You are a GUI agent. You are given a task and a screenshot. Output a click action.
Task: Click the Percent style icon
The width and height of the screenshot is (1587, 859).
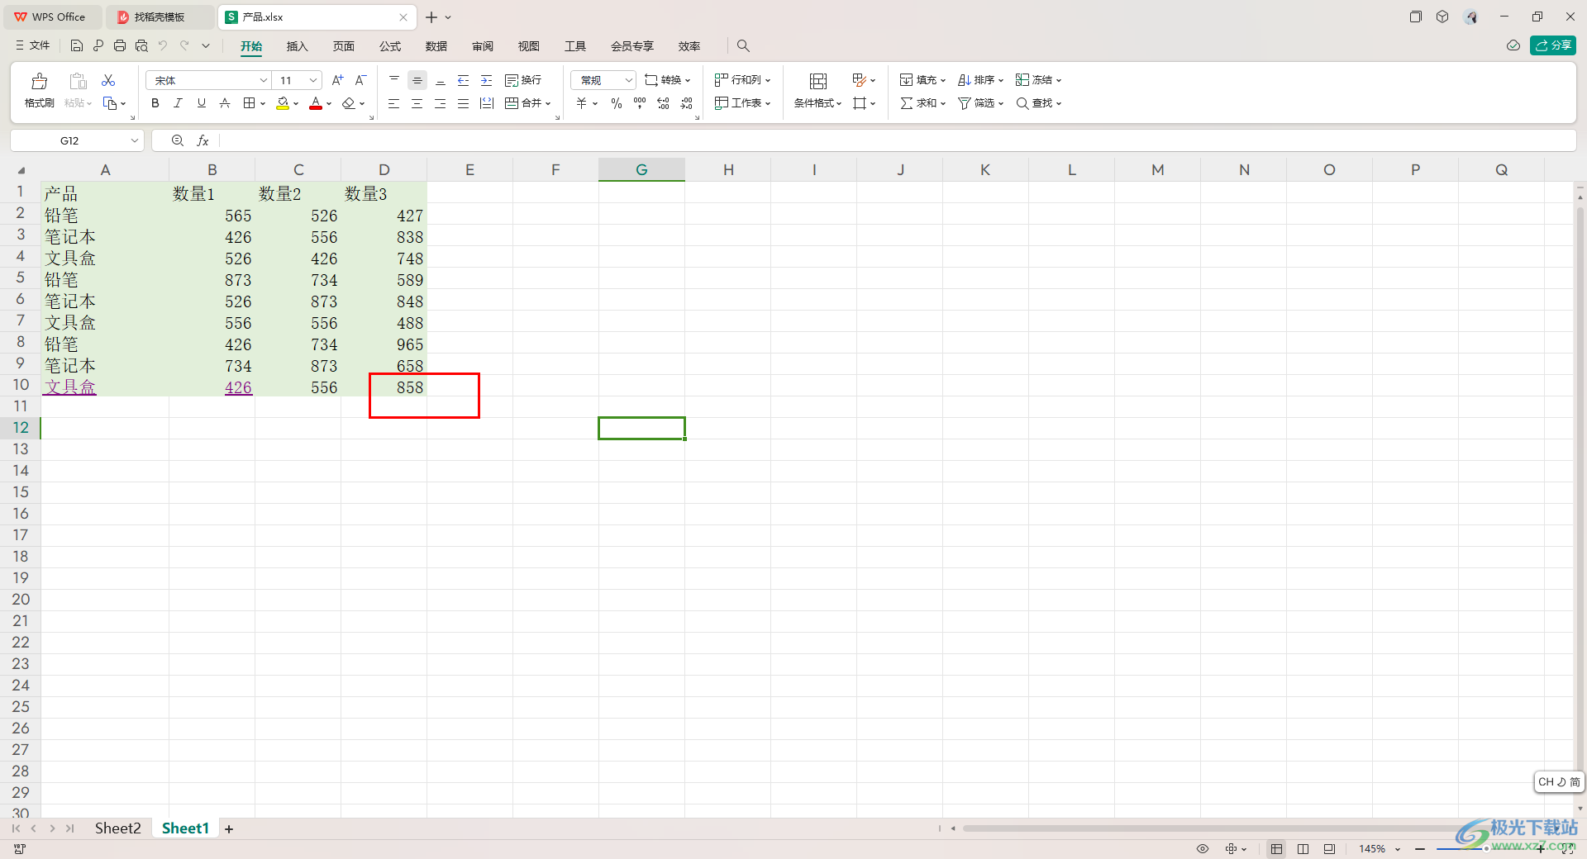point(617,103)
